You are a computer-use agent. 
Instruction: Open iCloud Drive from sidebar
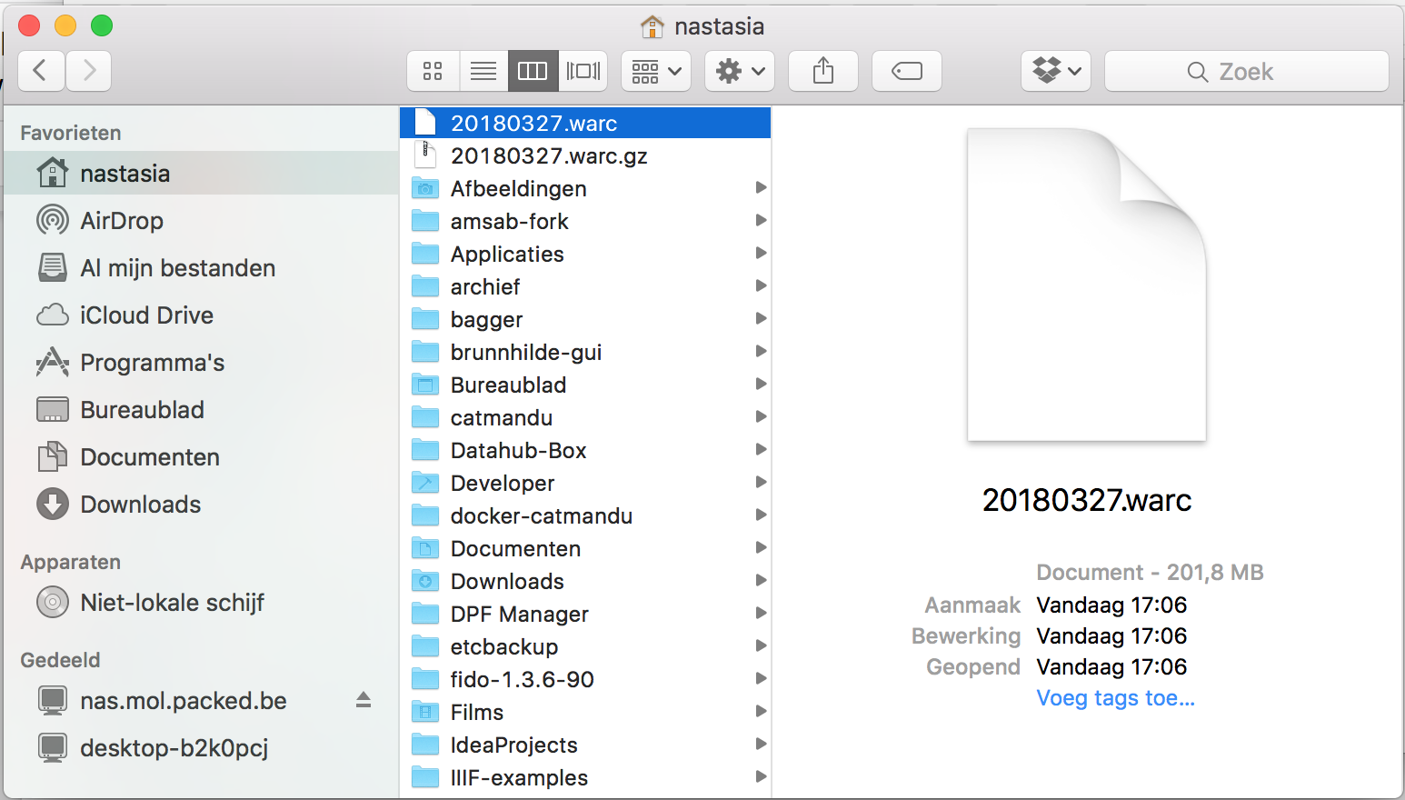point(146,315)
